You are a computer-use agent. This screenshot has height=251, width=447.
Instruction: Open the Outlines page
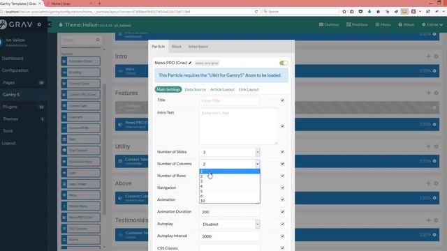click(x=329, y=25)
